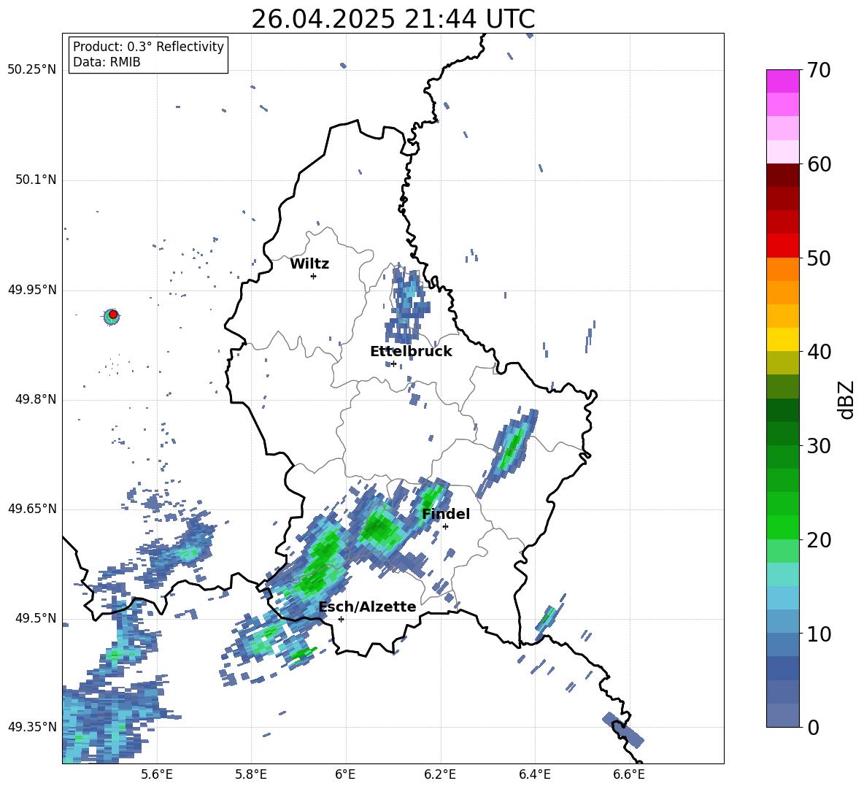Click the blue echo cluster north of Ettelbruck
Viewport: 864px width, 789px height.
(406, 304)
